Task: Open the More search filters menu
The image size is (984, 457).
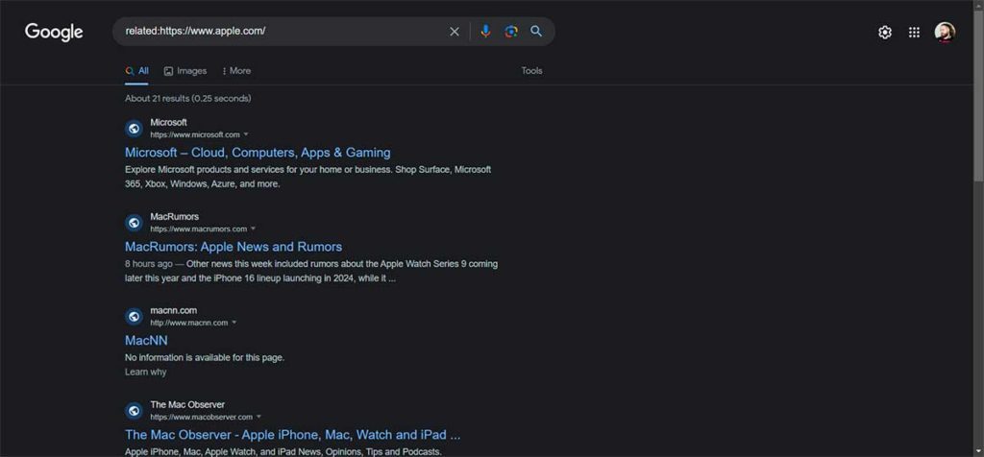Action: coord(236,71)
